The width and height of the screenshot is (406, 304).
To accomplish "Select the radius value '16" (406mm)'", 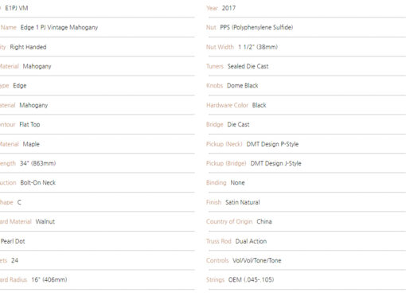I will [x=49, y=279].
